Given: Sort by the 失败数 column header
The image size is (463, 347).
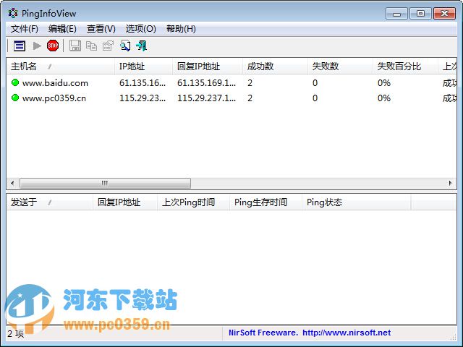Looking at the screenshot, I should pyautogui.click(x=340, y=67).
